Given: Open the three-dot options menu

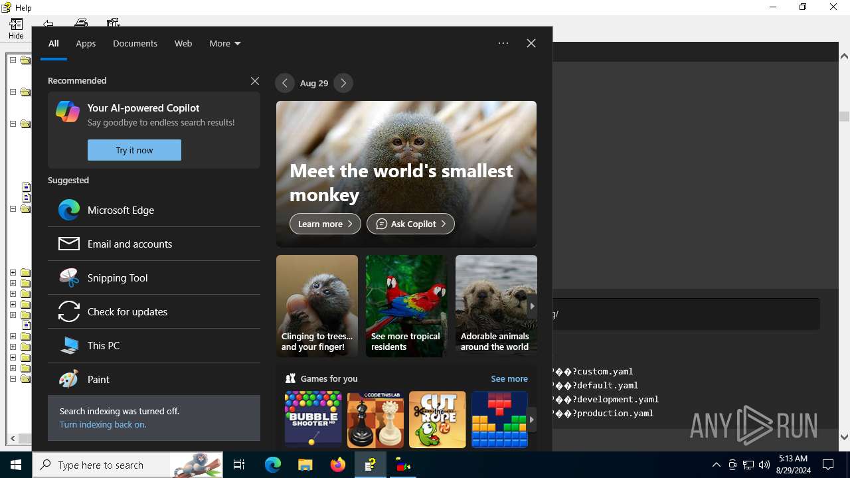Looking at the screenshot, I should (503, 43).
